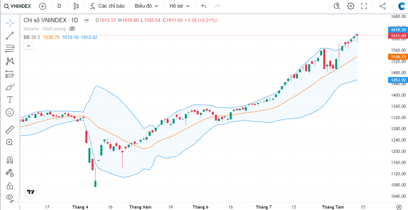Open the XABCD pattern tool
408x210 pixels.
pyautogui.click(x=10, y=61)
